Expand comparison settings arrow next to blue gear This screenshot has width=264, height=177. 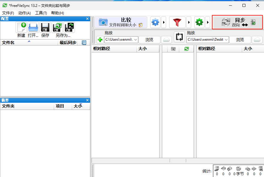click(x=164, y=22)
